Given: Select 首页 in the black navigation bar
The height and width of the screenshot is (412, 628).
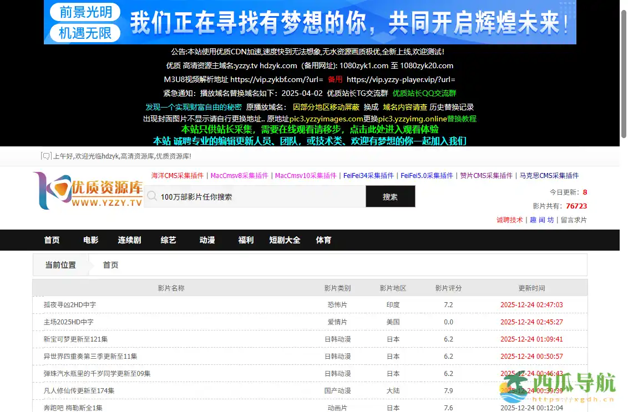Looking at the screenshot, I should coord(52,240).
